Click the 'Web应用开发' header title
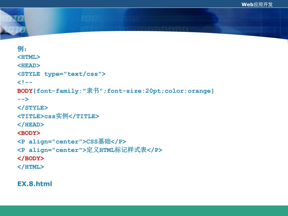288x216 pixels. pyautogui.click(x=257, y=4)
